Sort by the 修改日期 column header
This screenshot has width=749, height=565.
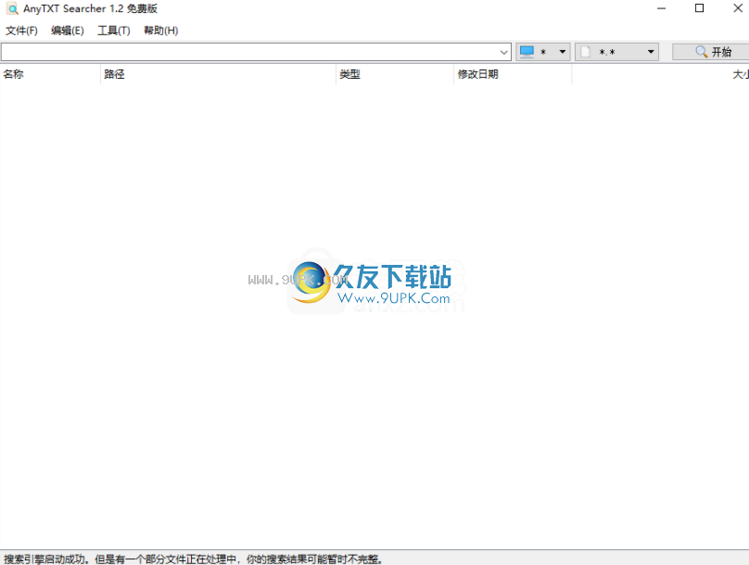coord(513,74)
